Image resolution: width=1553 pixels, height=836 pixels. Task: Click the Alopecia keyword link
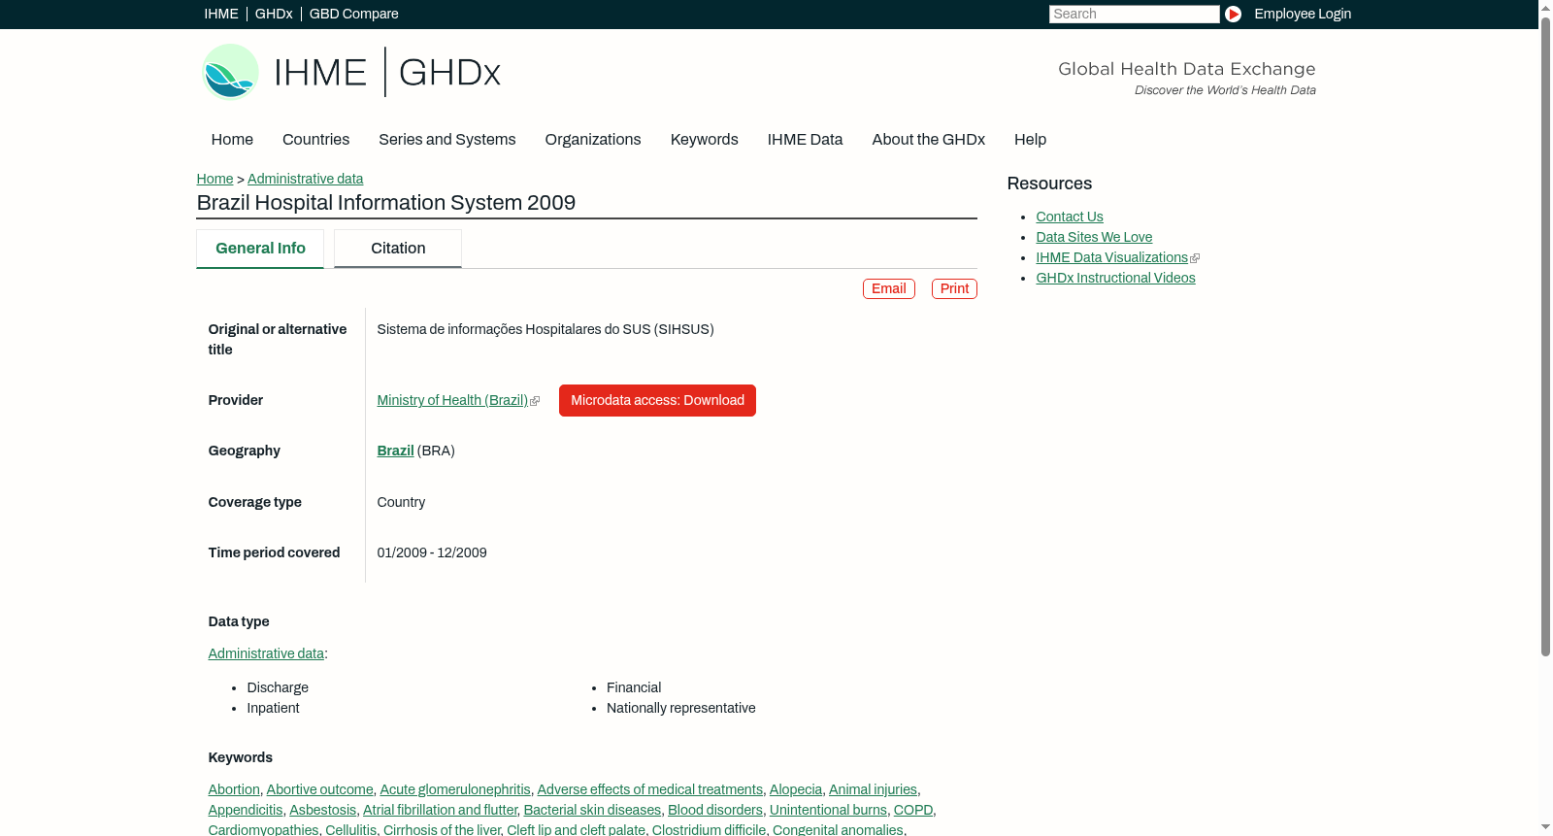tap(796, 789)
